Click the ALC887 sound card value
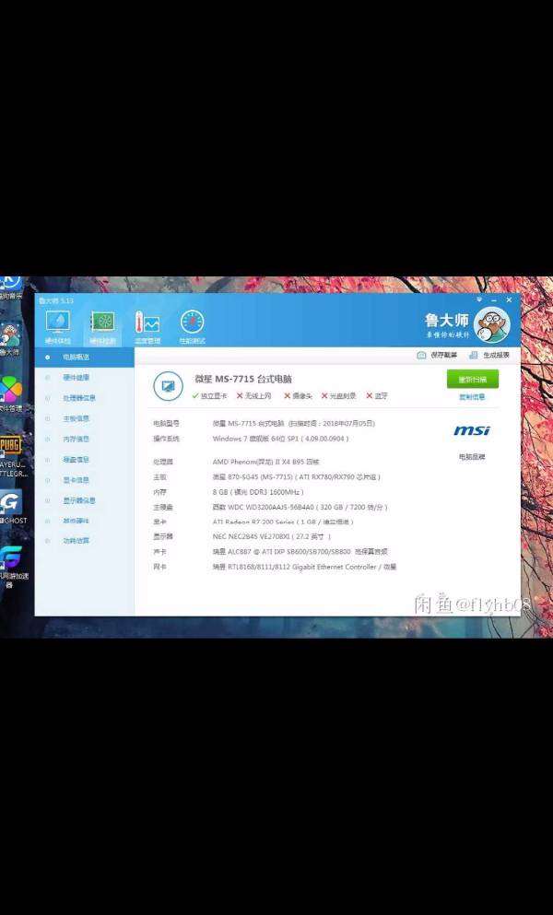 coord(300,551)
